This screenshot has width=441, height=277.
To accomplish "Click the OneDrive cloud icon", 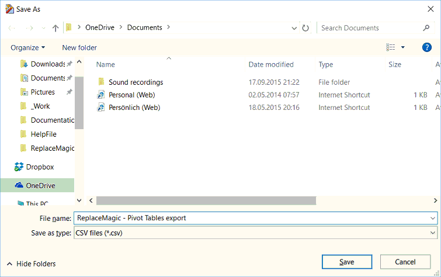I will click(x=19, y=185).
